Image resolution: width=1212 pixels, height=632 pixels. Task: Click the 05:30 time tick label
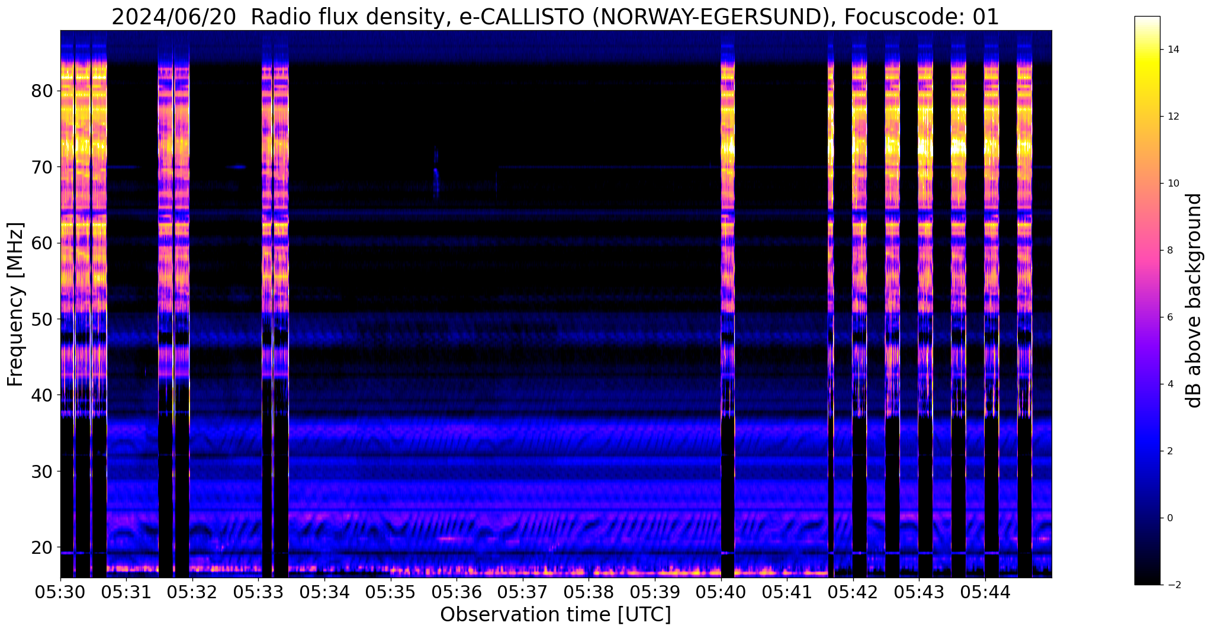click(60, 592)
